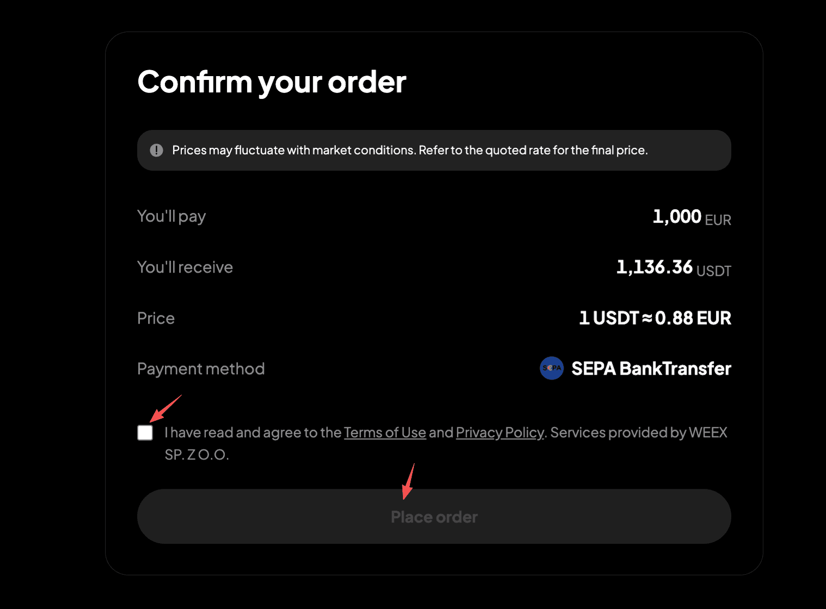
Task: Select the 1,136.36 receive amount
Action: click(x=654, y=267)
